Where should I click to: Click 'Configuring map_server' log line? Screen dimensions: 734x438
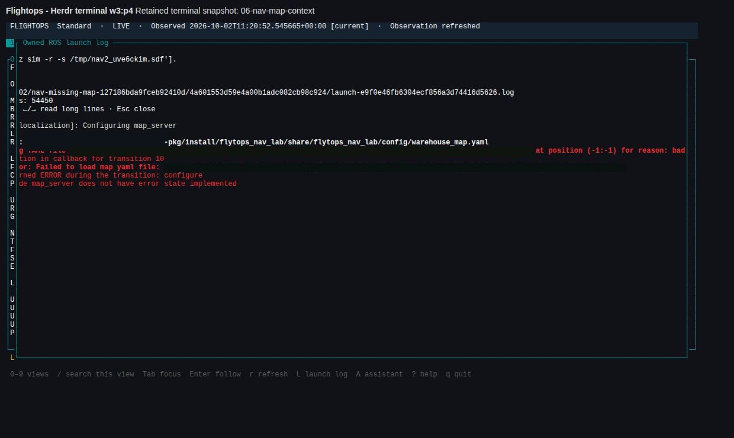(98, 125)
